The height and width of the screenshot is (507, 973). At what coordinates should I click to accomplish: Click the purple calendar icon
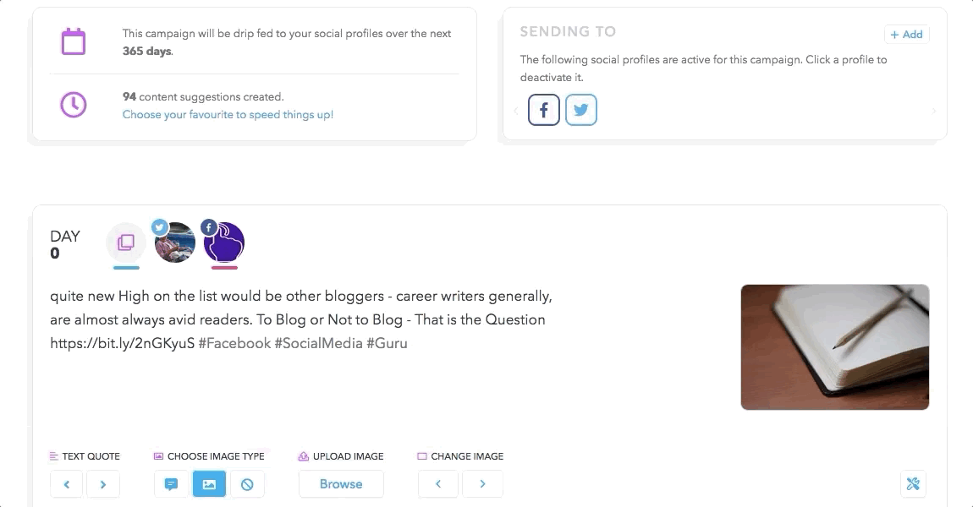pos(74,41)
